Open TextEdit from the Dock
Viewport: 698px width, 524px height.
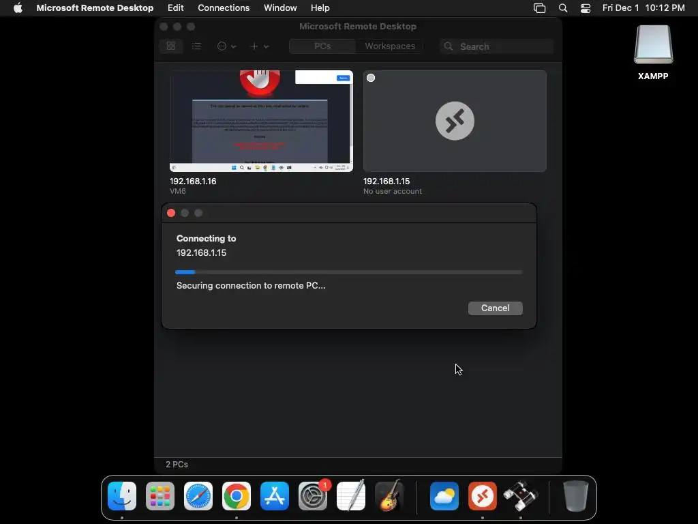[x=351, y=496]
